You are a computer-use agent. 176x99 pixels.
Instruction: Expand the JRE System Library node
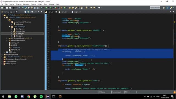[7, 38]
